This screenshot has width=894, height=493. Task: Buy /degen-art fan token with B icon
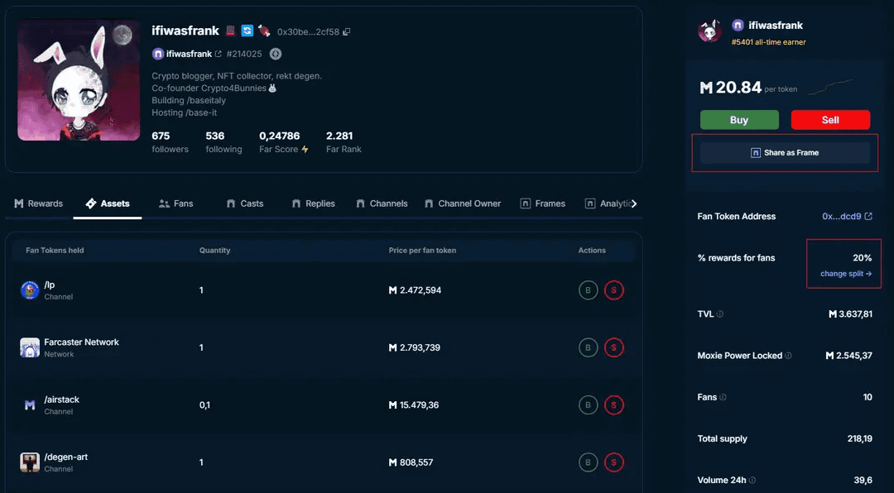(589, 462)
